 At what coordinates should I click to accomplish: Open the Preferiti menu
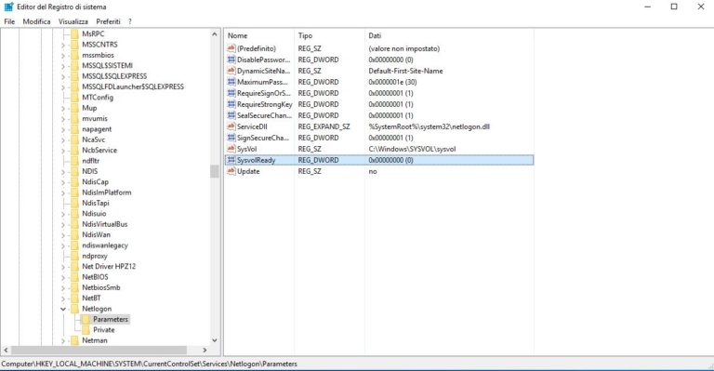pos(108,21)
